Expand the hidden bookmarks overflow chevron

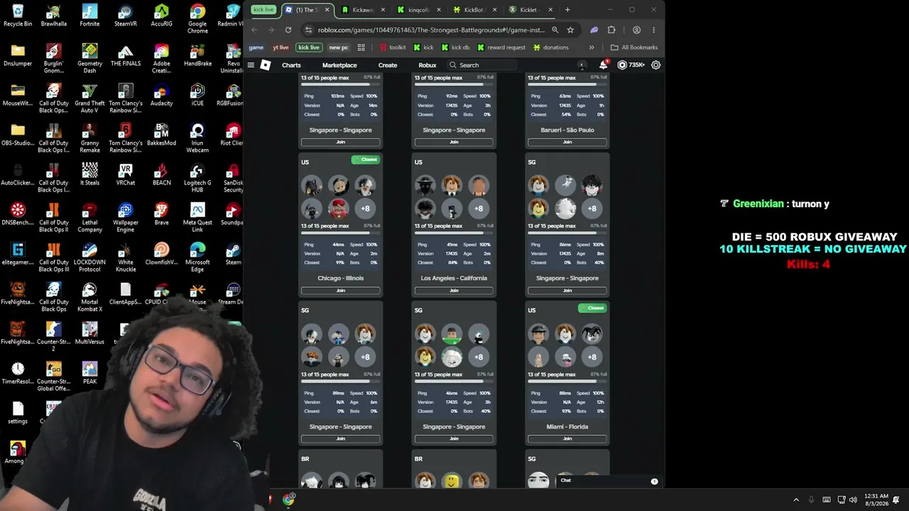pos(591,48)
